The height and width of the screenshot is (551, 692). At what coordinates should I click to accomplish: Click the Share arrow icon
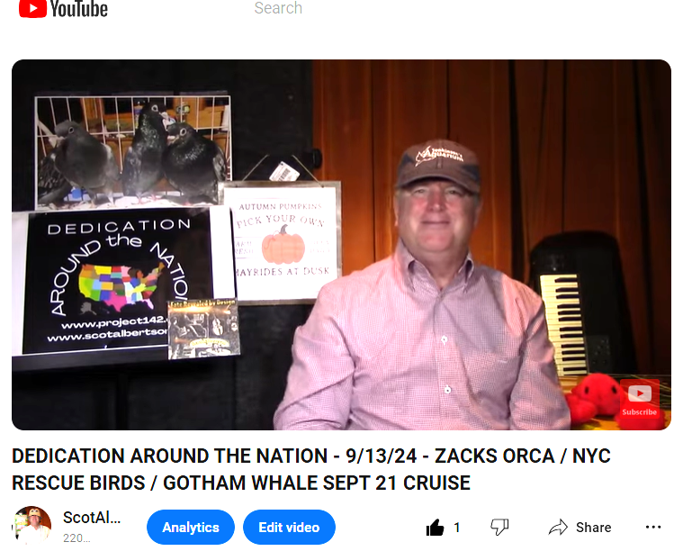[558, 528]
